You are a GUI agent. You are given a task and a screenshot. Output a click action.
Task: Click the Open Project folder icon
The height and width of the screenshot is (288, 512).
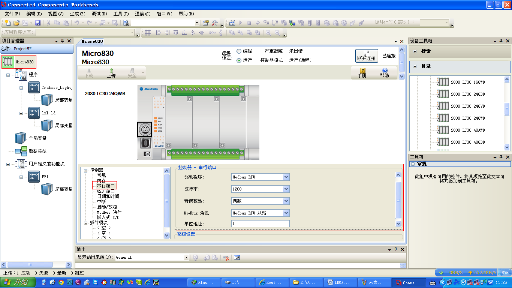[x=16, y=23]
